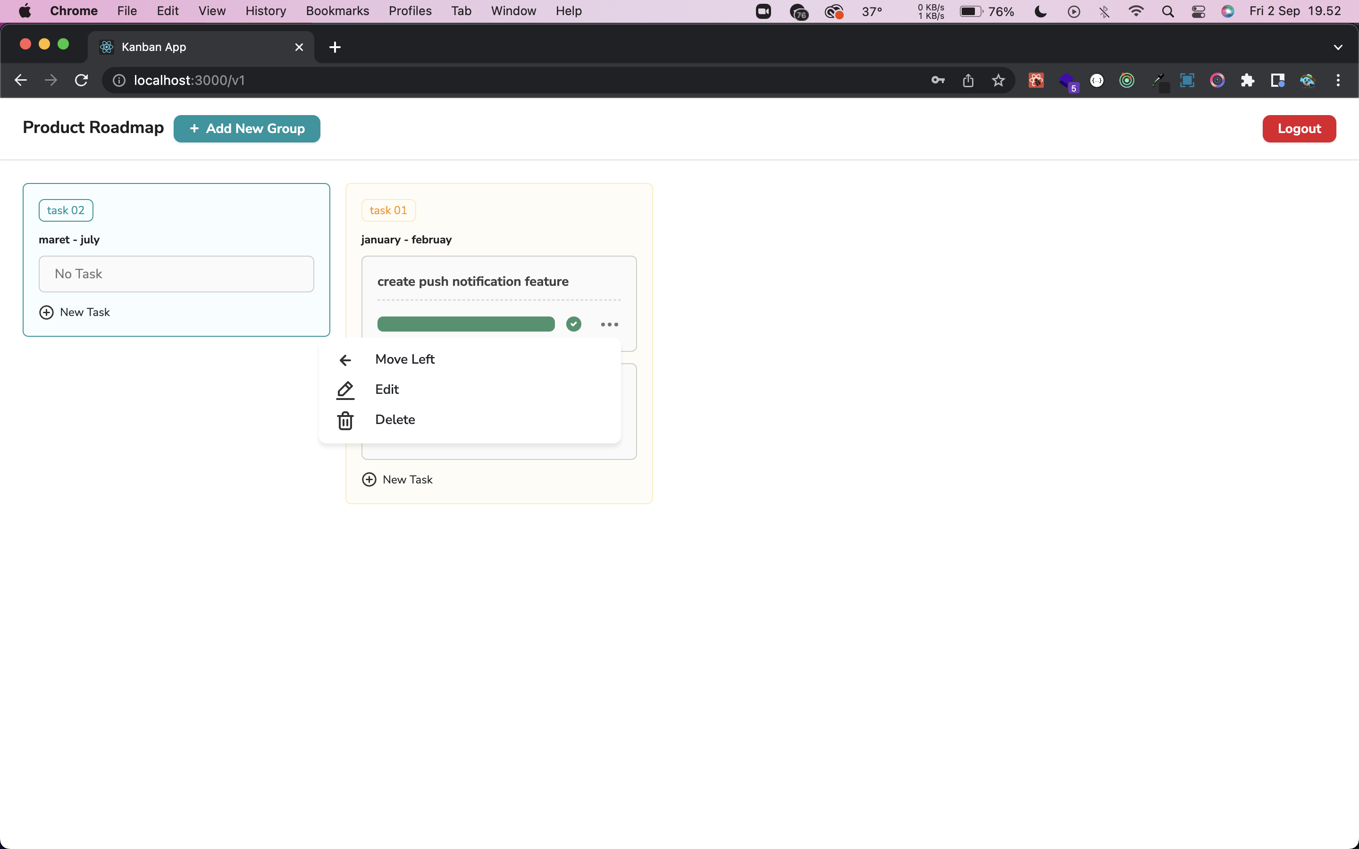Share the current page via share icon
Viewport: 1359px width, 849px height.
(968, 80)
